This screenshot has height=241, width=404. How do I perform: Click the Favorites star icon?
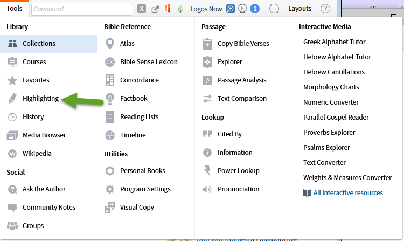tap(12, 80)
